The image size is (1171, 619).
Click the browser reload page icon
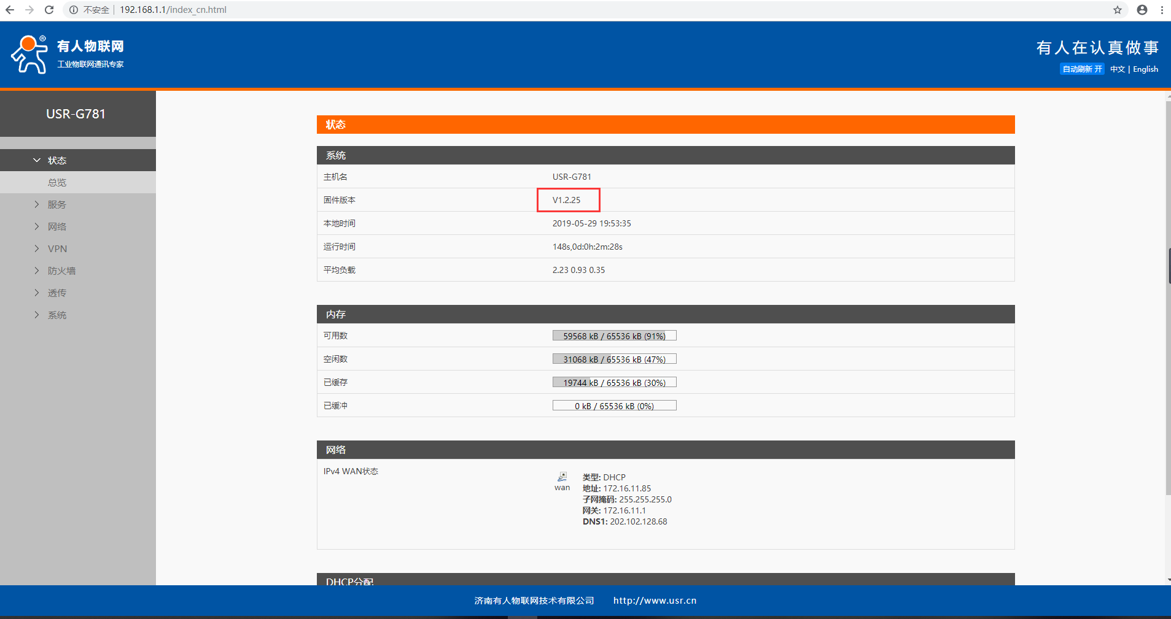pos(49,10)
